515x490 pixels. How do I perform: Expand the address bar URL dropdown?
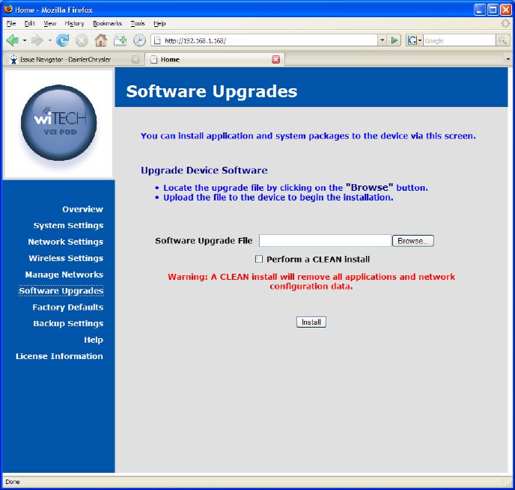[382, 40]
